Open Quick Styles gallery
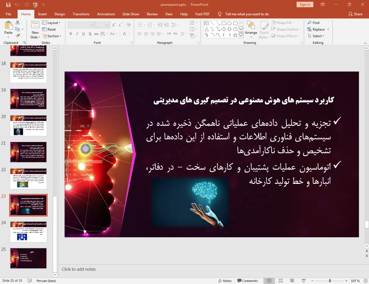The image size is (369, 284). (264, 29)
